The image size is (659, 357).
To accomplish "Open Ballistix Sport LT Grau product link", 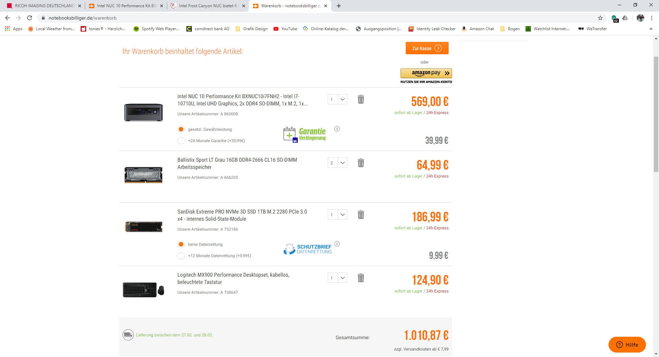I will coord(237,164).
